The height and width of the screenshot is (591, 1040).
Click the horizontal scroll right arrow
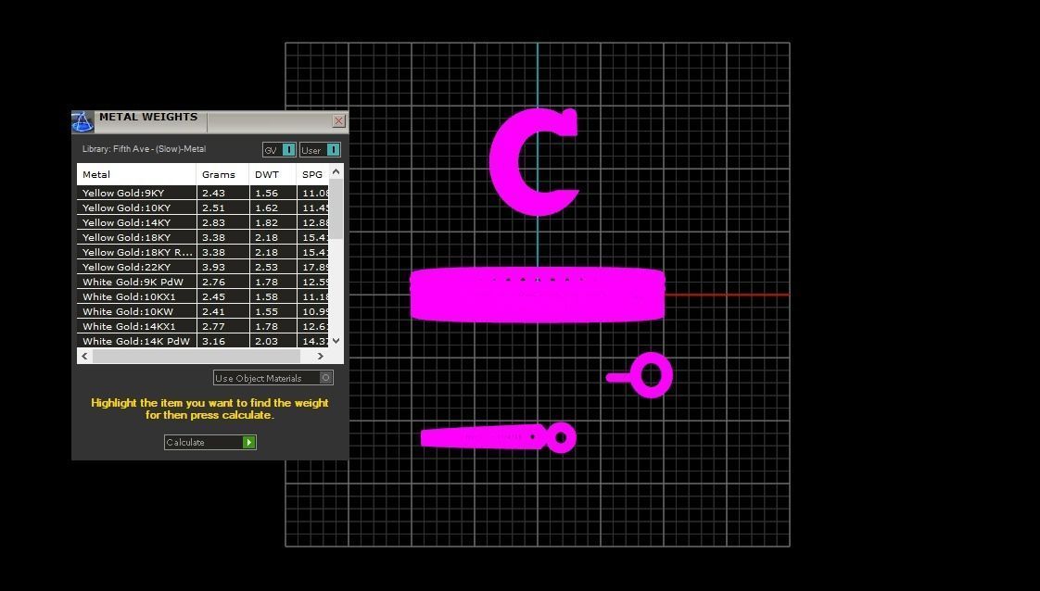(321, 356)
